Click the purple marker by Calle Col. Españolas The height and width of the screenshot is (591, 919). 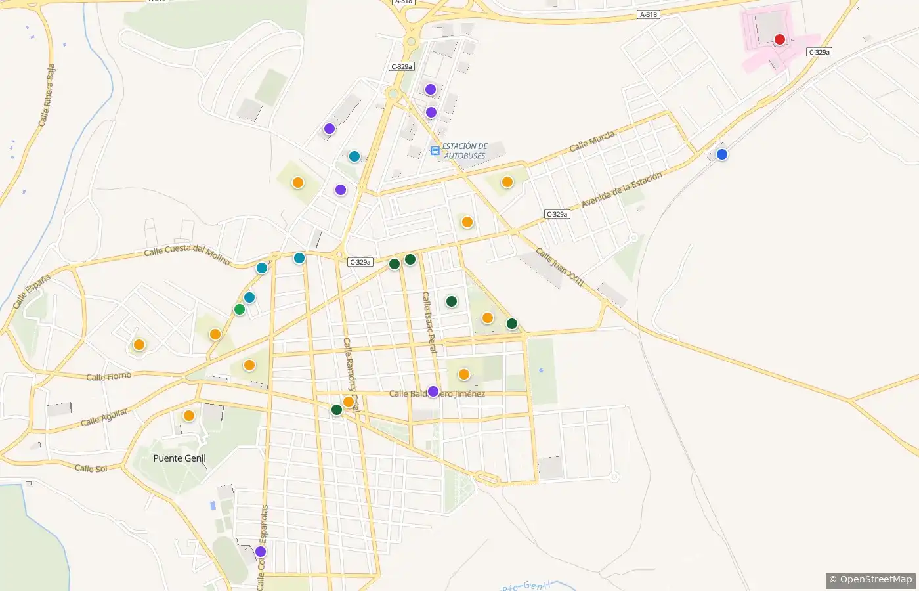tap(261, 552)
